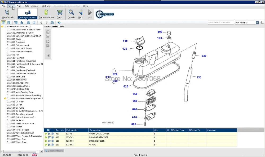Image resolution: width=265 pixels, height=157 pixels.
Task: Zoom out of diagram with minus button
Action: coord(48,36)
